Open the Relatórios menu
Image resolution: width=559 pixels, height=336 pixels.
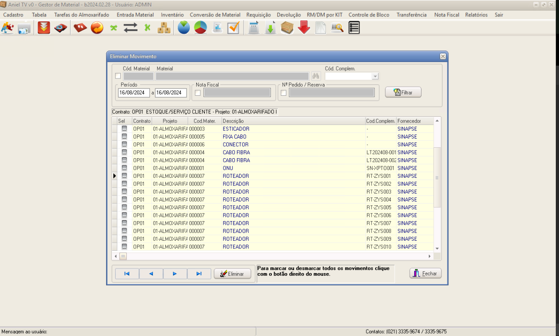[x=476, y=15]
